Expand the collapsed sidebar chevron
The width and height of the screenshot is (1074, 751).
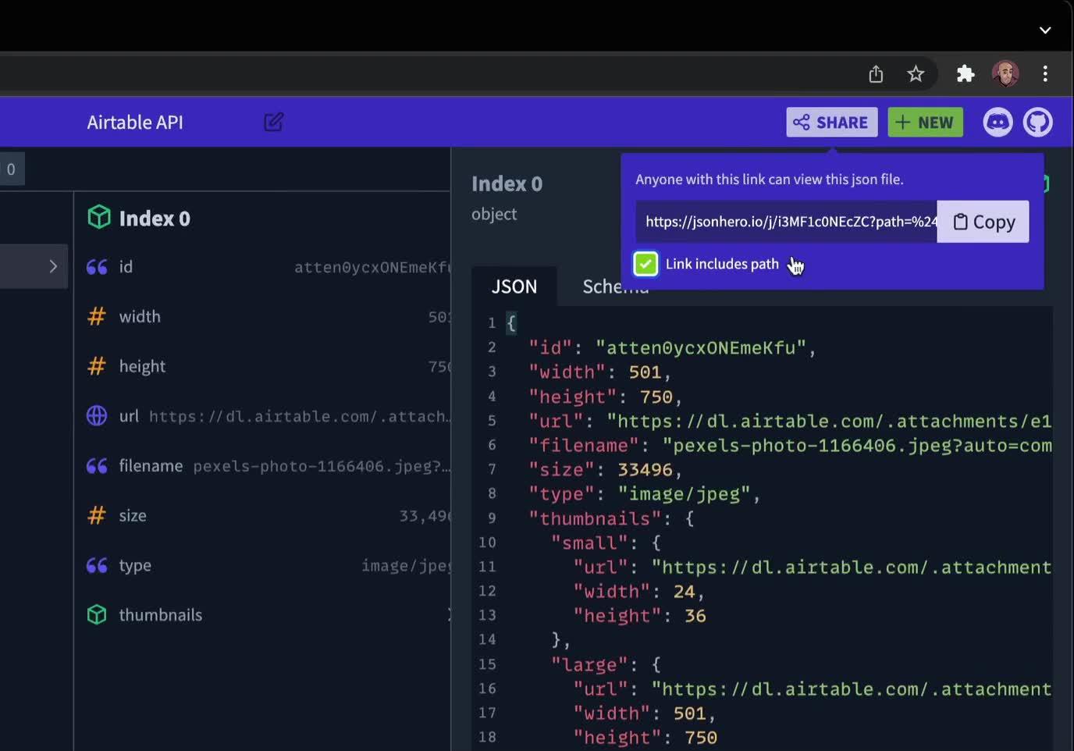(x=53, y=266)
